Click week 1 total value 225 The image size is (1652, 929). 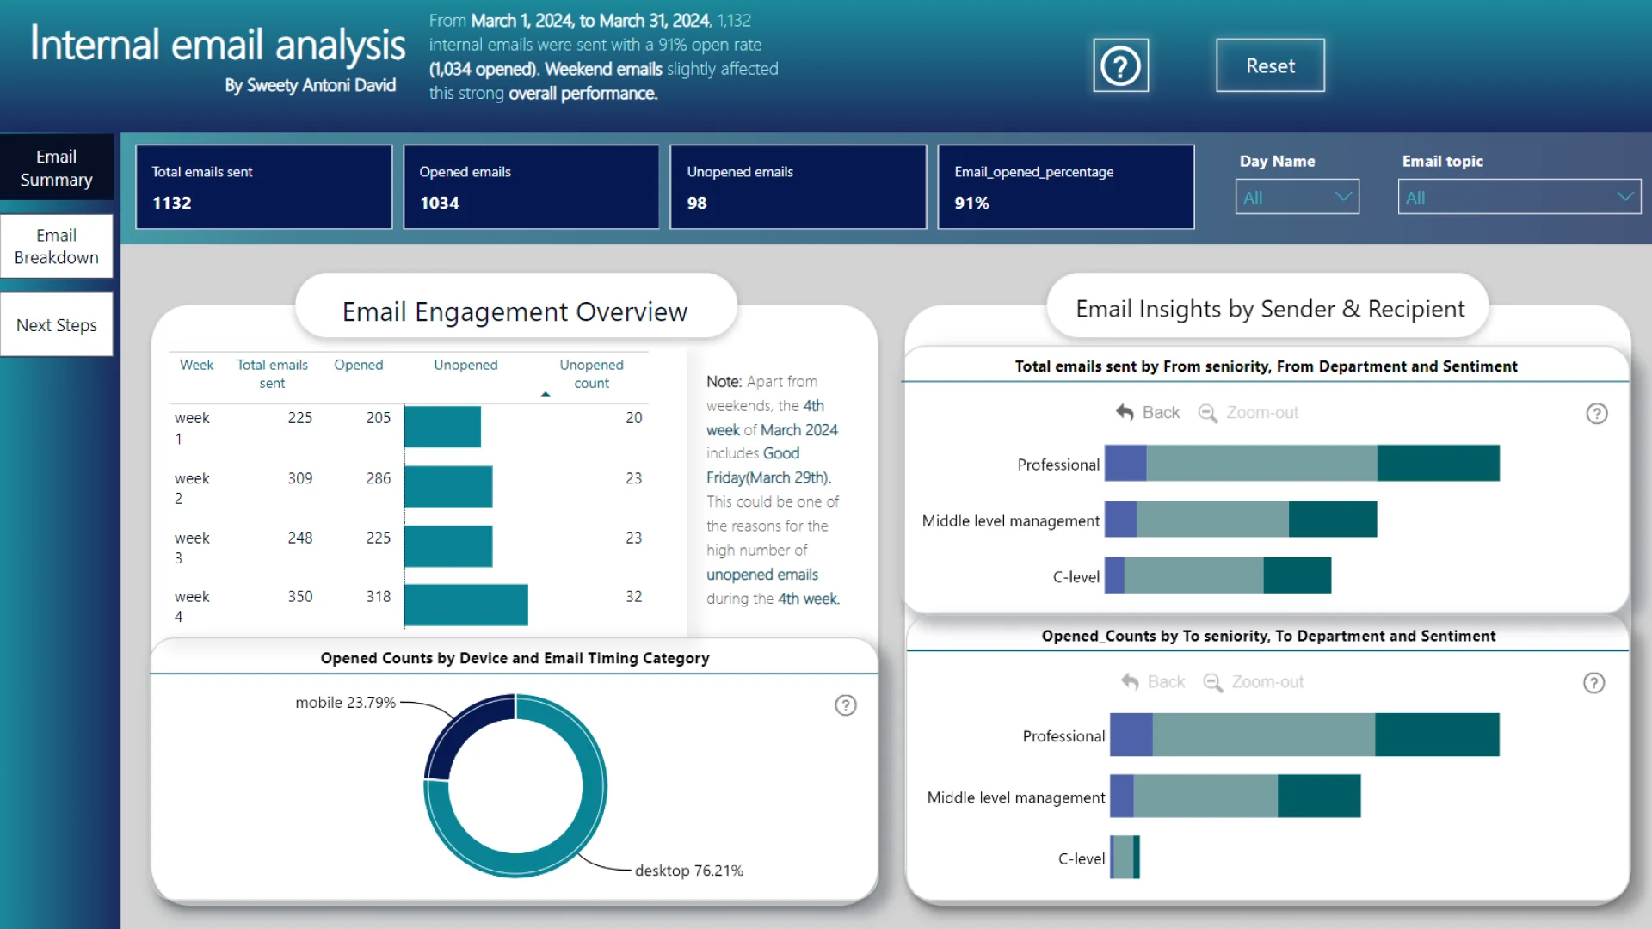[x=299, y=418]
